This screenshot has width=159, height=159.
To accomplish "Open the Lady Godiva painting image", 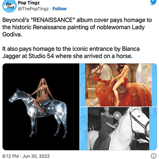I will 119,85.
